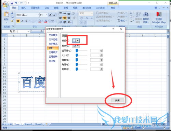The width and height of the screenshot is (171, 131).
Task: Open the Insert ribbon tab
Action: click(24, 8)
